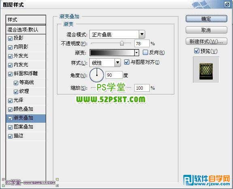
Task: Open the 图案叠加 pattern overlay settings
Action: [23, 127]
